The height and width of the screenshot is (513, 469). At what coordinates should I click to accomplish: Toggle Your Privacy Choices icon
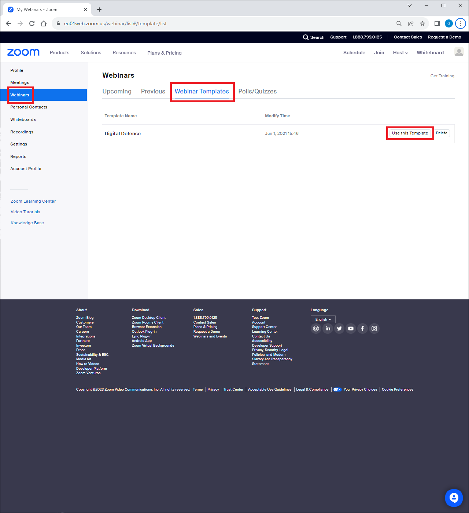[x=337, y=390]
